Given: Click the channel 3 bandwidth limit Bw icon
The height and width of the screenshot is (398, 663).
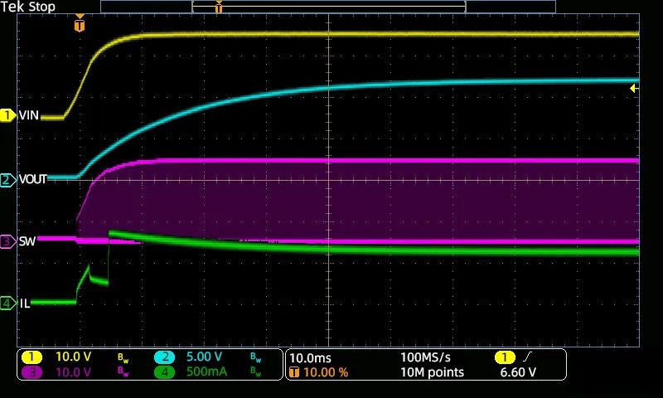Looking at the screenshot, I should pos(123,372).
